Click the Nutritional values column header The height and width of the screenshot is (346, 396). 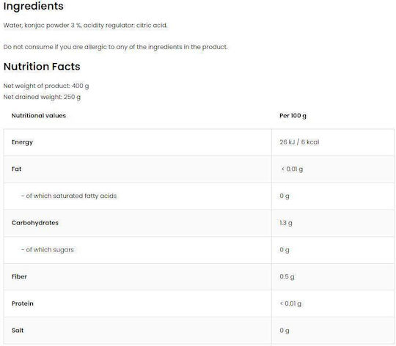pos(39,116)
